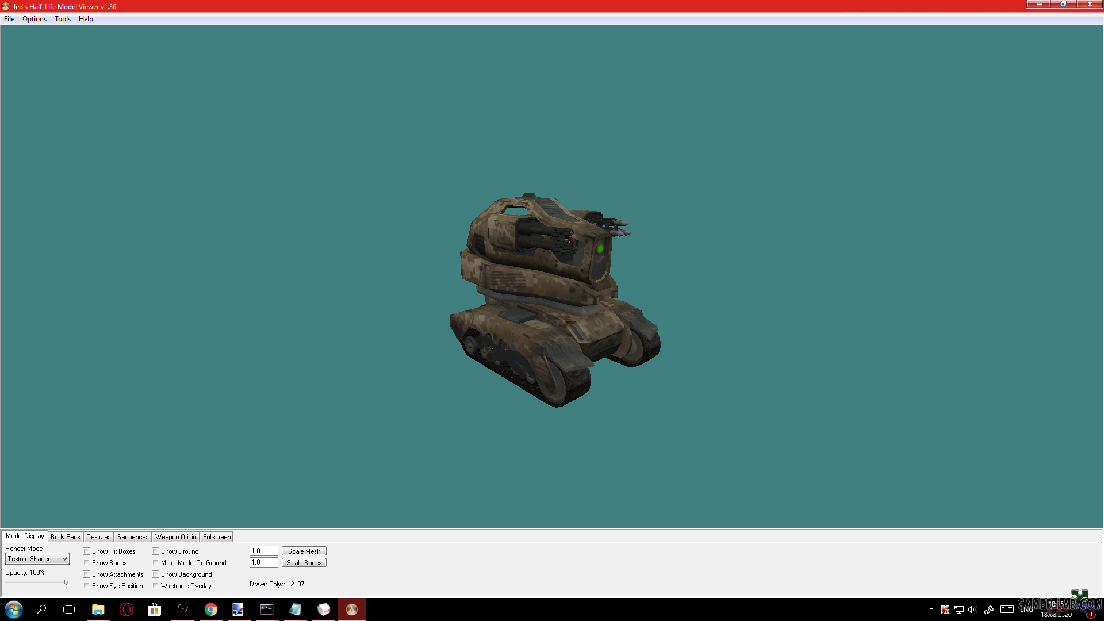The image size is (1104, 621).
Task: Open the notepad taskbar icon
Action: click(x=295, y=609)
